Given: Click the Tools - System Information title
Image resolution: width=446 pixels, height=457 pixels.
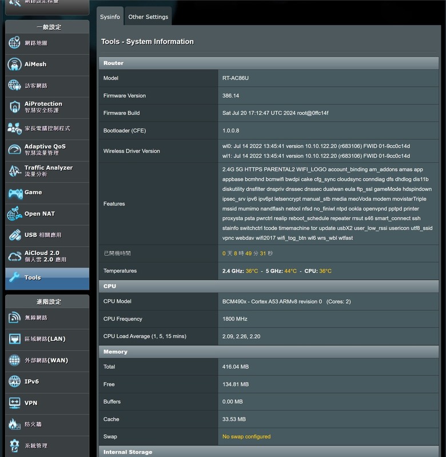Looking at the screenshot, I should coord(148,42).
